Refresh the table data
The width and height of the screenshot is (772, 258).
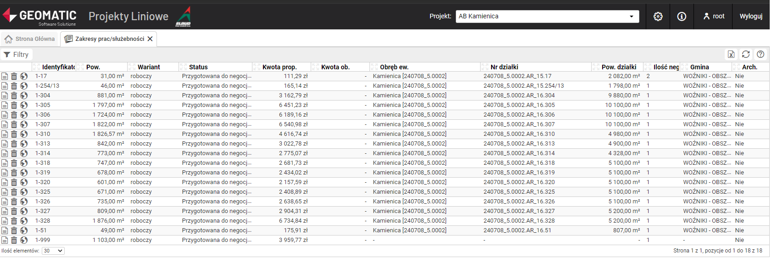point(746,54)
